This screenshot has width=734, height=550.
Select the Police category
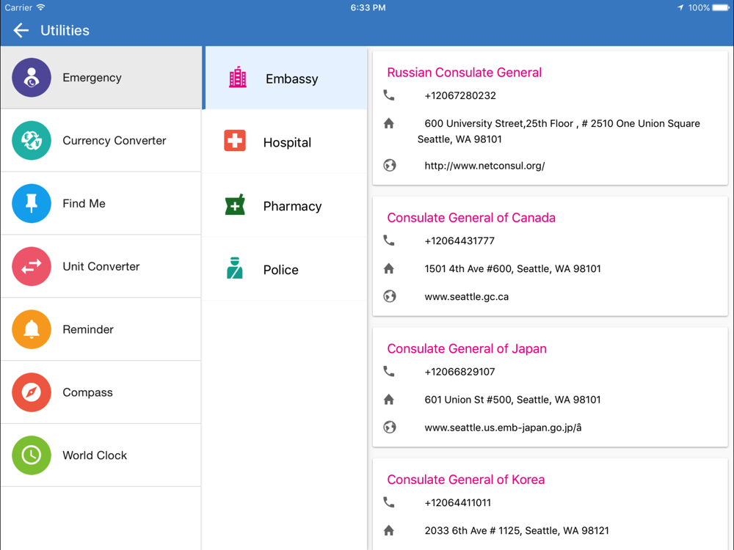point(286,269)
